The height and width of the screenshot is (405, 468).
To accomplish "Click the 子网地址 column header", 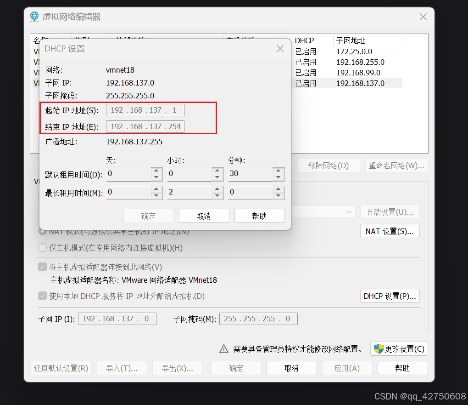I will (367, 40).
